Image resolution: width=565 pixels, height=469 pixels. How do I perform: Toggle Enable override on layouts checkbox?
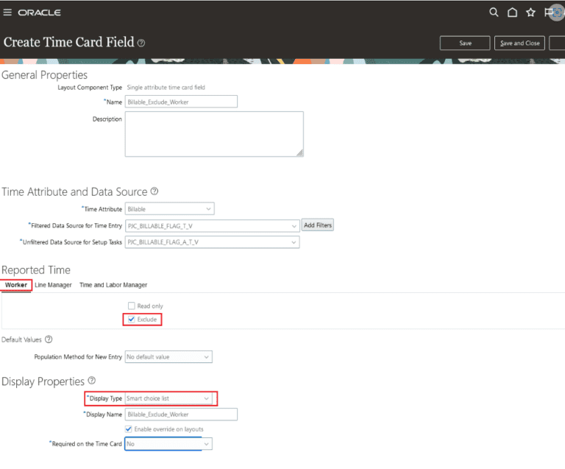pos(129,429)
